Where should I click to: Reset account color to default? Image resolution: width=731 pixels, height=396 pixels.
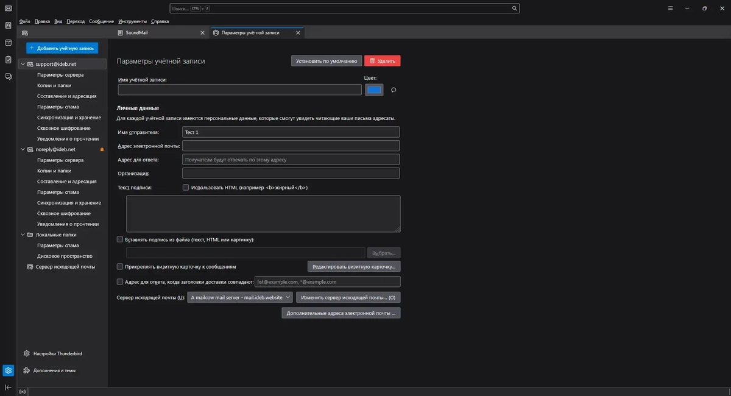[394, 90]
